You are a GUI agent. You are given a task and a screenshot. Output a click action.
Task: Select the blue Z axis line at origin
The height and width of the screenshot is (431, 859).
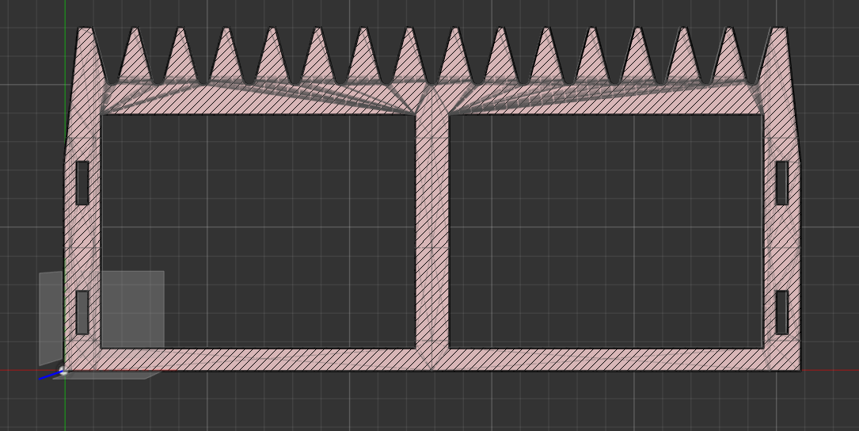49,376
